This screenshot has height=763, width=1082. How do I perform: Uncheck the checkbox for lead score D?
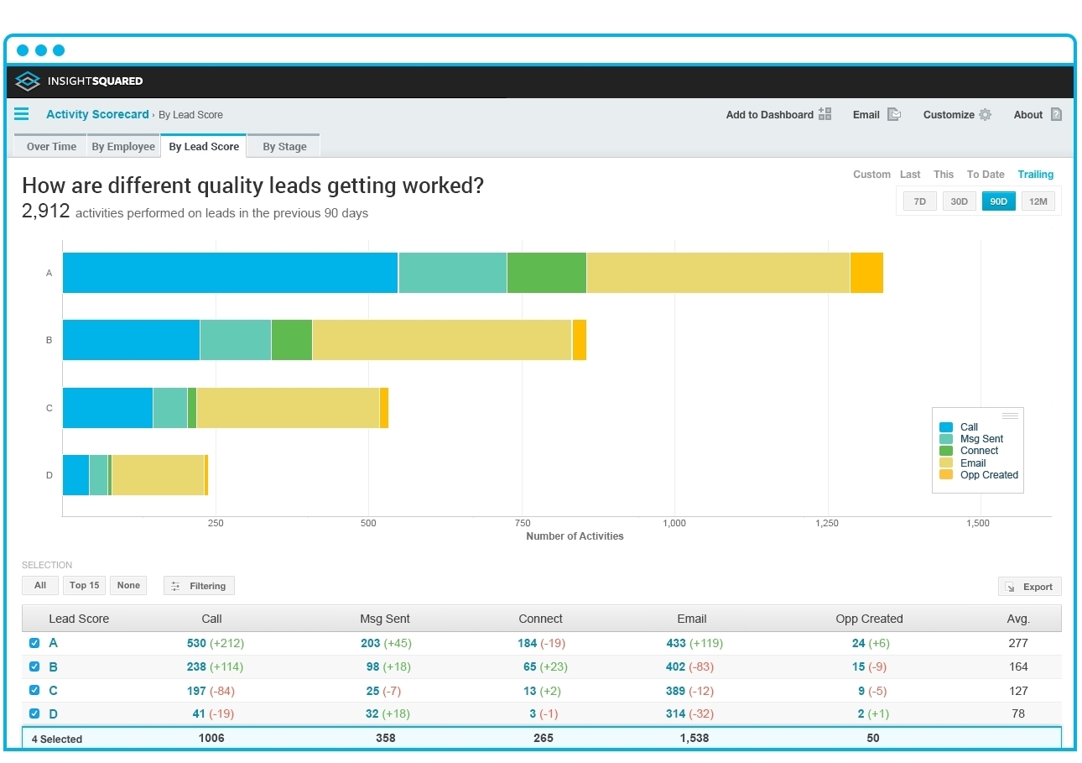(34, 713)
